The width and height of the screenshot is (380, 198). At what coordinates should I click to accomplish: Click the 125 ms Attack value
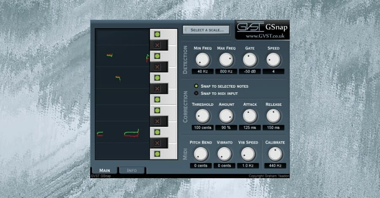click(250, 128)
